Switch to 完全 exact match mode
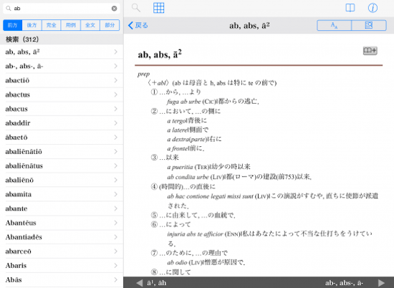394x288 pixels. (x=52, y=25)
